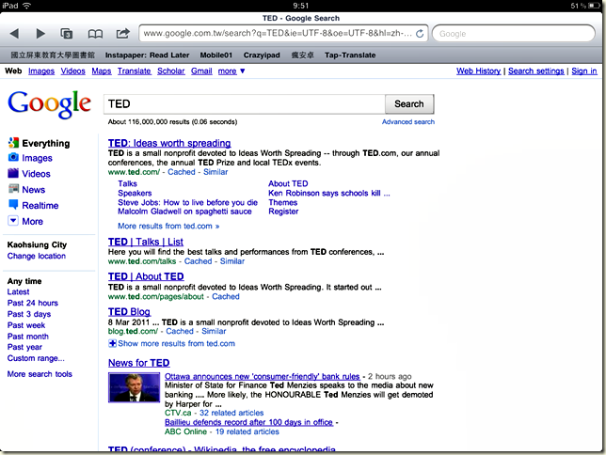The width and height of the screenshot is (606, 455).
Task: Tap the Safari forward arrow
Action: click(x=40, y=34)
